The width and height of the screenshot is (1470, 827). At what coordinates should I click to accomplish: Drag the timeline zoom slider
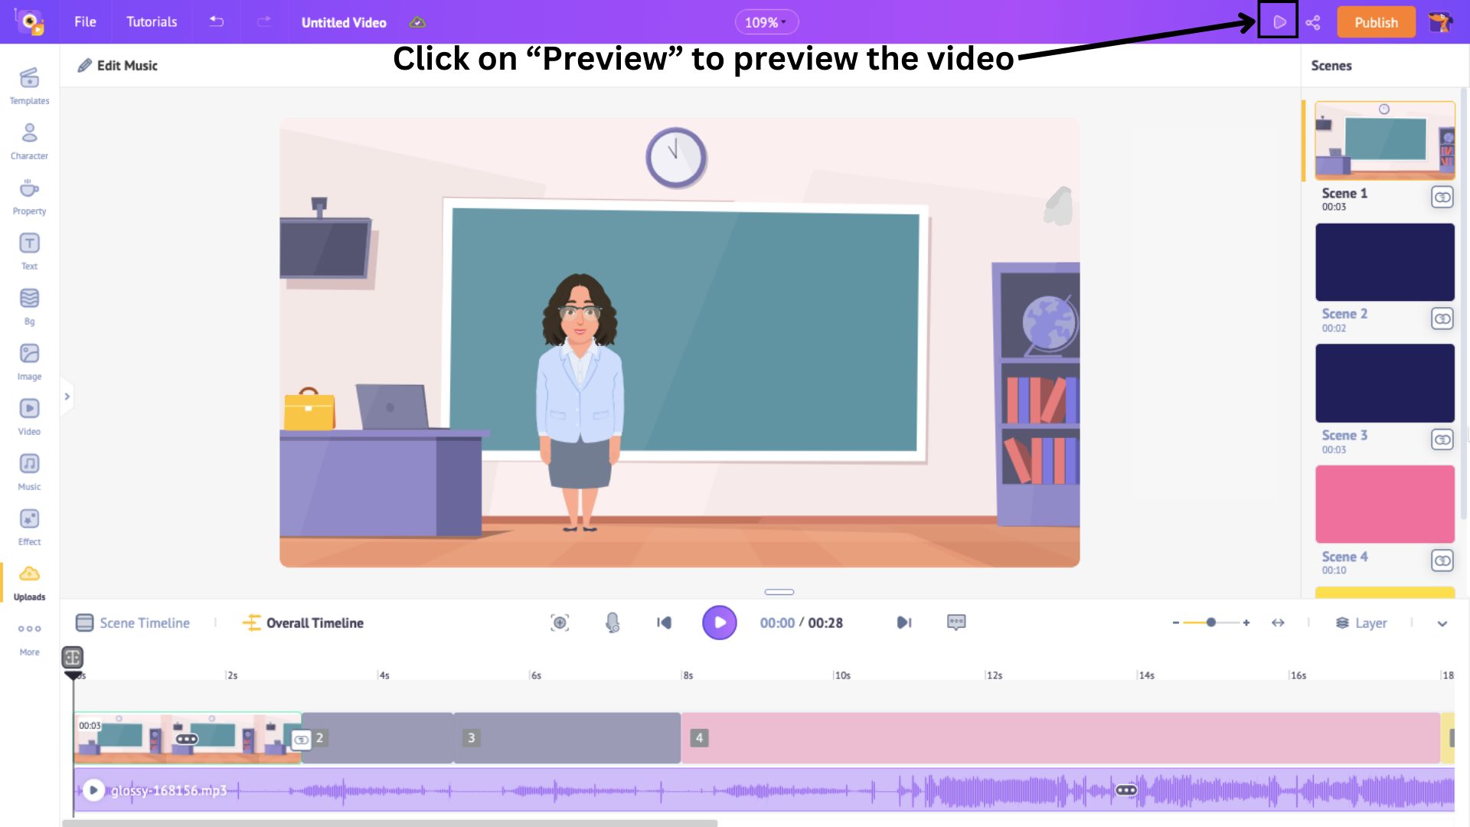(x=1210, y=623)
